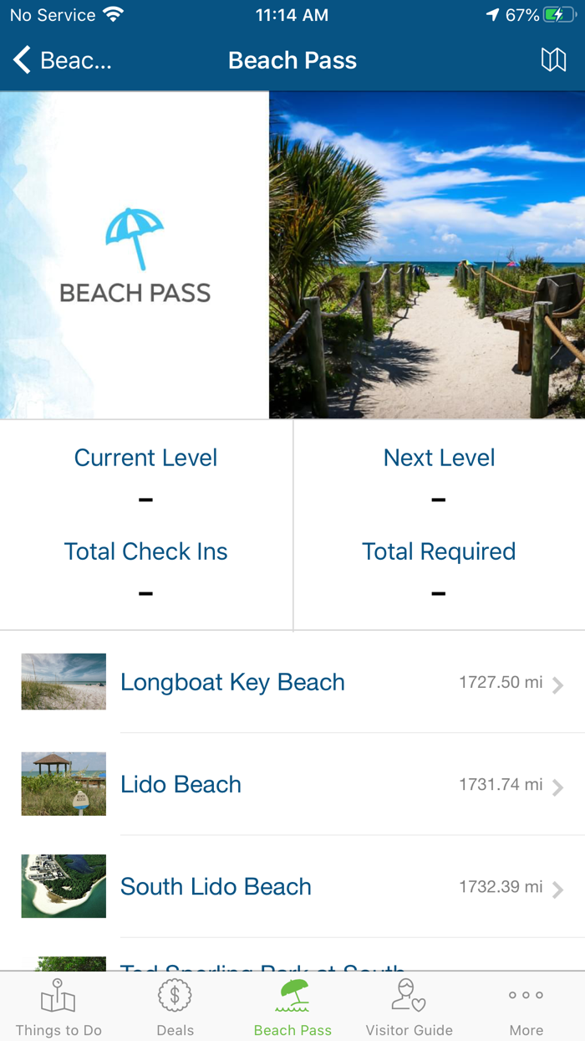Select the Current Level label
585x1041 pixels.
coord(145,458)
